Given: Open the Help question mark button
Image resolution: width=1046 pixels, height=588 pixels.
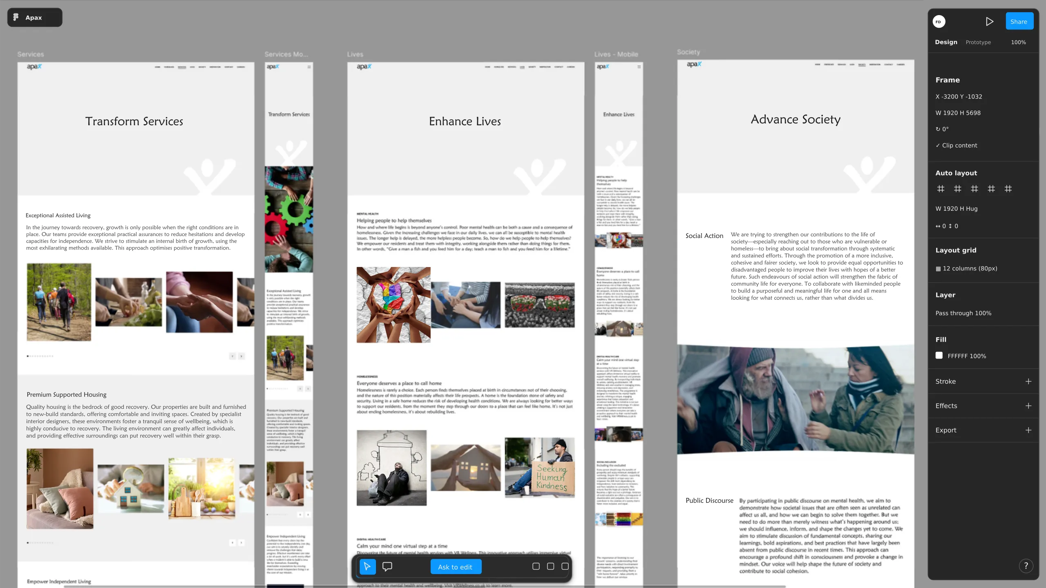Looking at the screenshot, I should [x=1026, y=566].
